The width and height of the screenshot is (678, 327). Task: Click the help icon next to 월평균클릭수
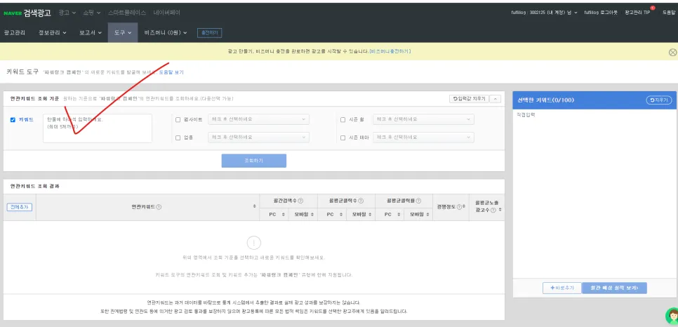click(x=361, y=201)
